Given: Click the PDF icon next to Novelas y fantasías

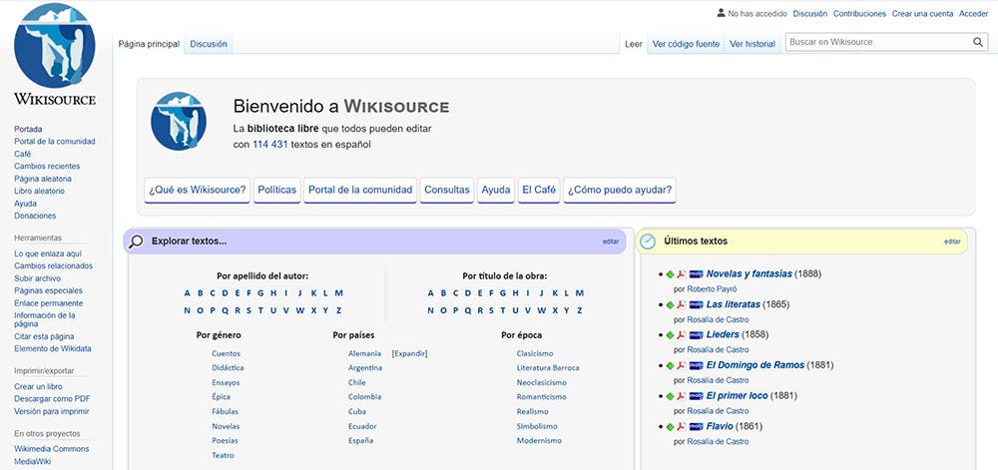Looking at the screenshot, I should [x=682, y=273].
